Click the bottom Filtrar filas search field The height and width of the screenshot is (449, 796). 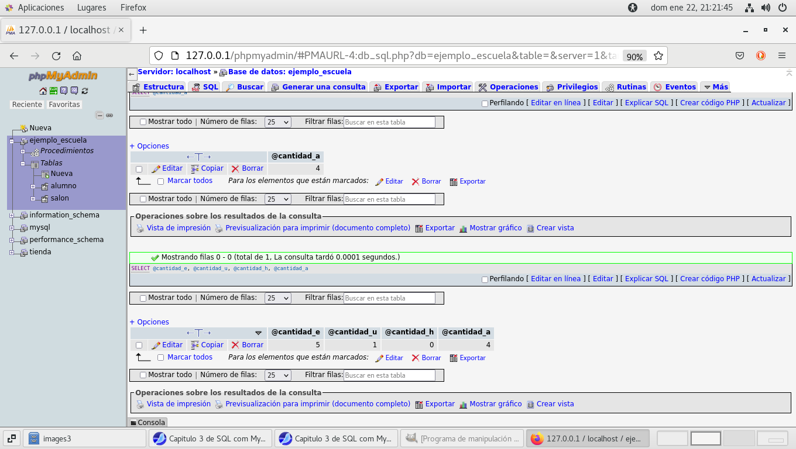[389, 375]
